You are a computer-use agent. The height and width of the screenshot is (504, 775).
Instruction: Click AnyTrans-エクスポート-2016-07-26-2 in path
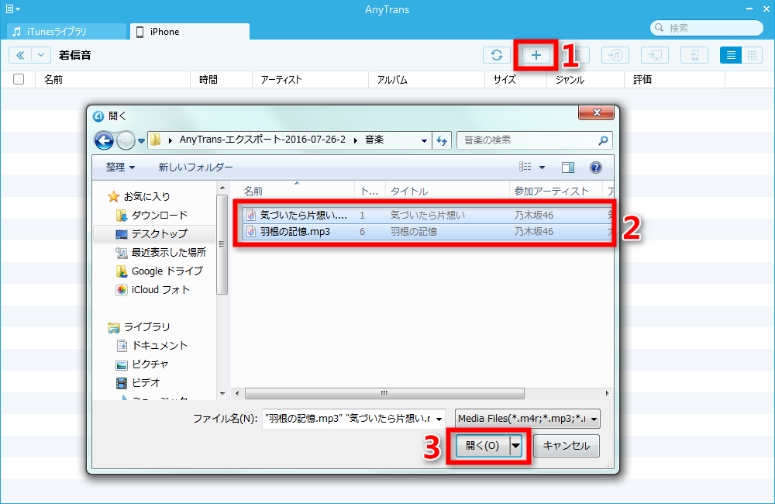coord(263,140)
